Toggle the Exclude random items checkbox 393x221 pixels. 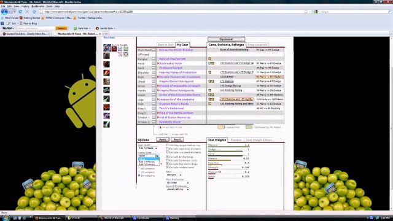pyautogui.click(x=168, y=167)
